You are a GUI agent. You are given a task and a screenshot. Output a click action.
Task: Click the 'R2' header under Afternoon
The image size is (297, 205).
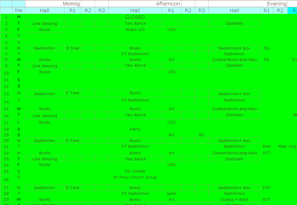click(x=188, y=11)
